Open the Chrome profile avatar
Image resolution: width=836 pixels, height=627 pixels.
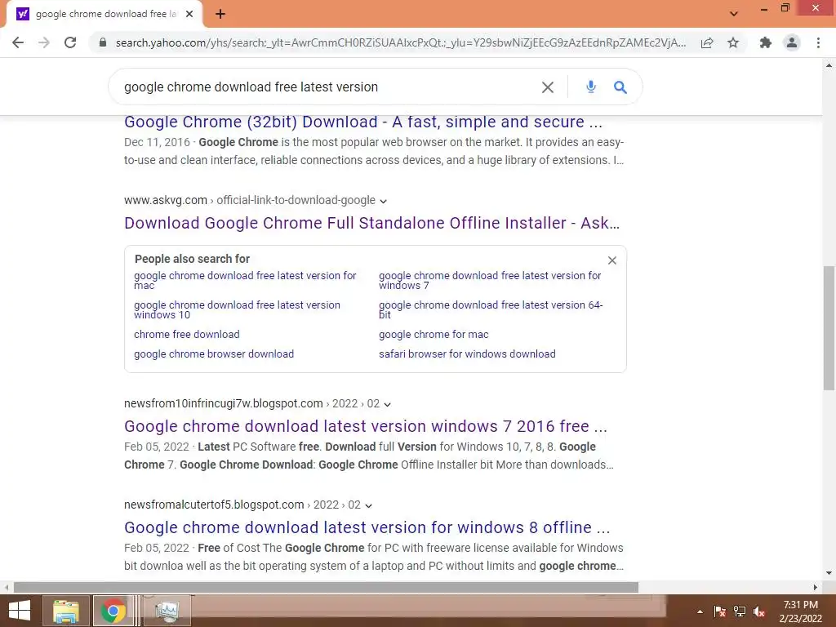[792, 42]
